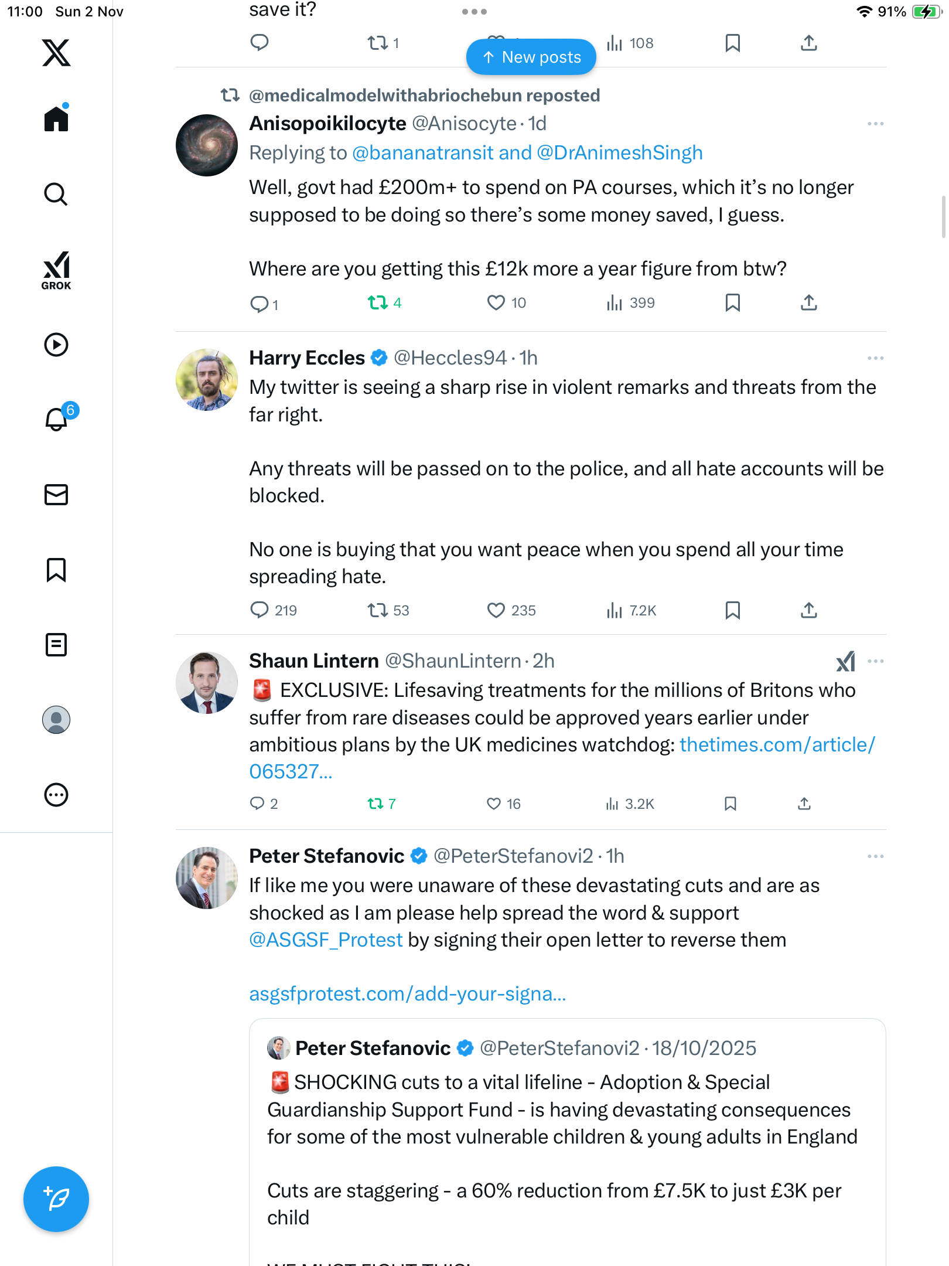Viewport: 949px width, 1266px height.
Task: Expand the sidebar More circle menu
Action: click(x=56, y=795)
